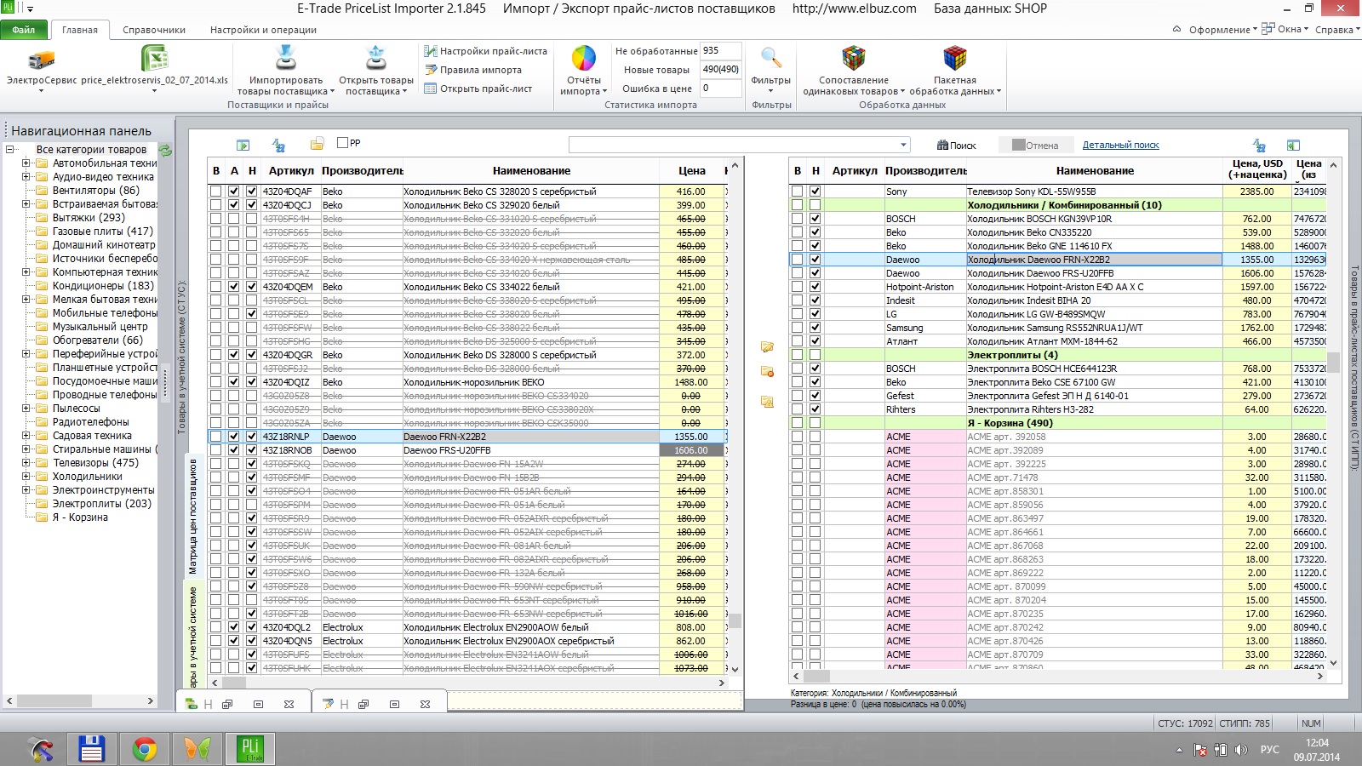This screenshot has height=766, width=1362.
Task: Click the Фильтры magnifier icon
Action: click(771, 58)
